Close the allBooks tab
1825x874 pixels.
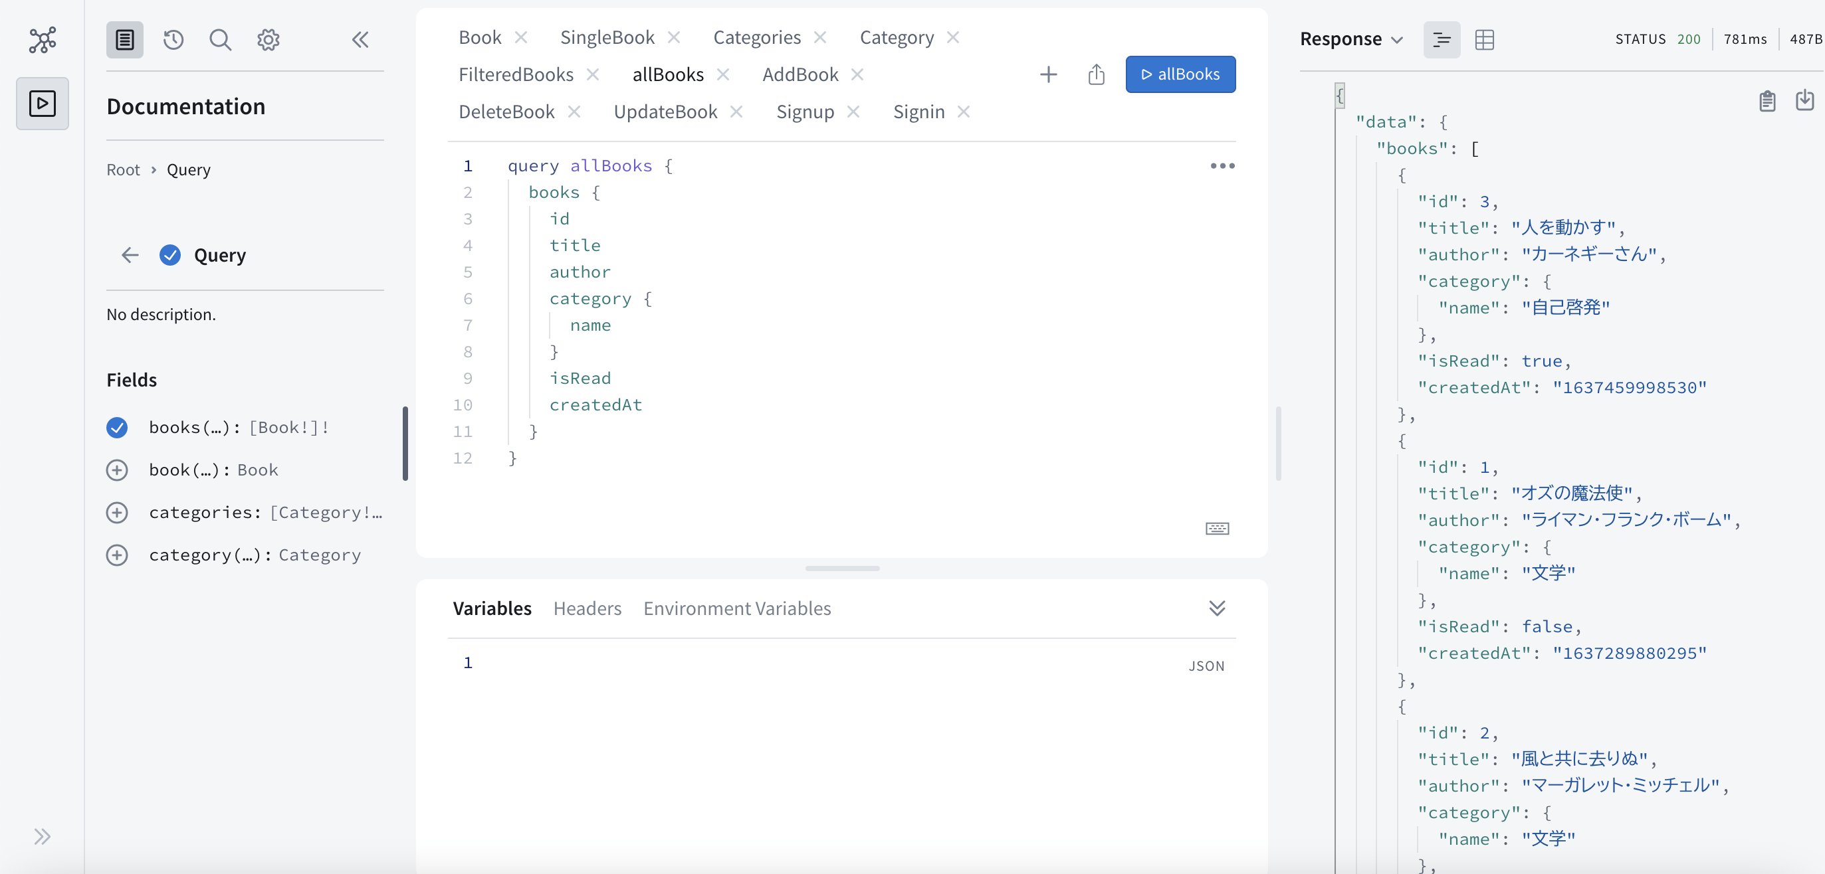pos(722,74)
